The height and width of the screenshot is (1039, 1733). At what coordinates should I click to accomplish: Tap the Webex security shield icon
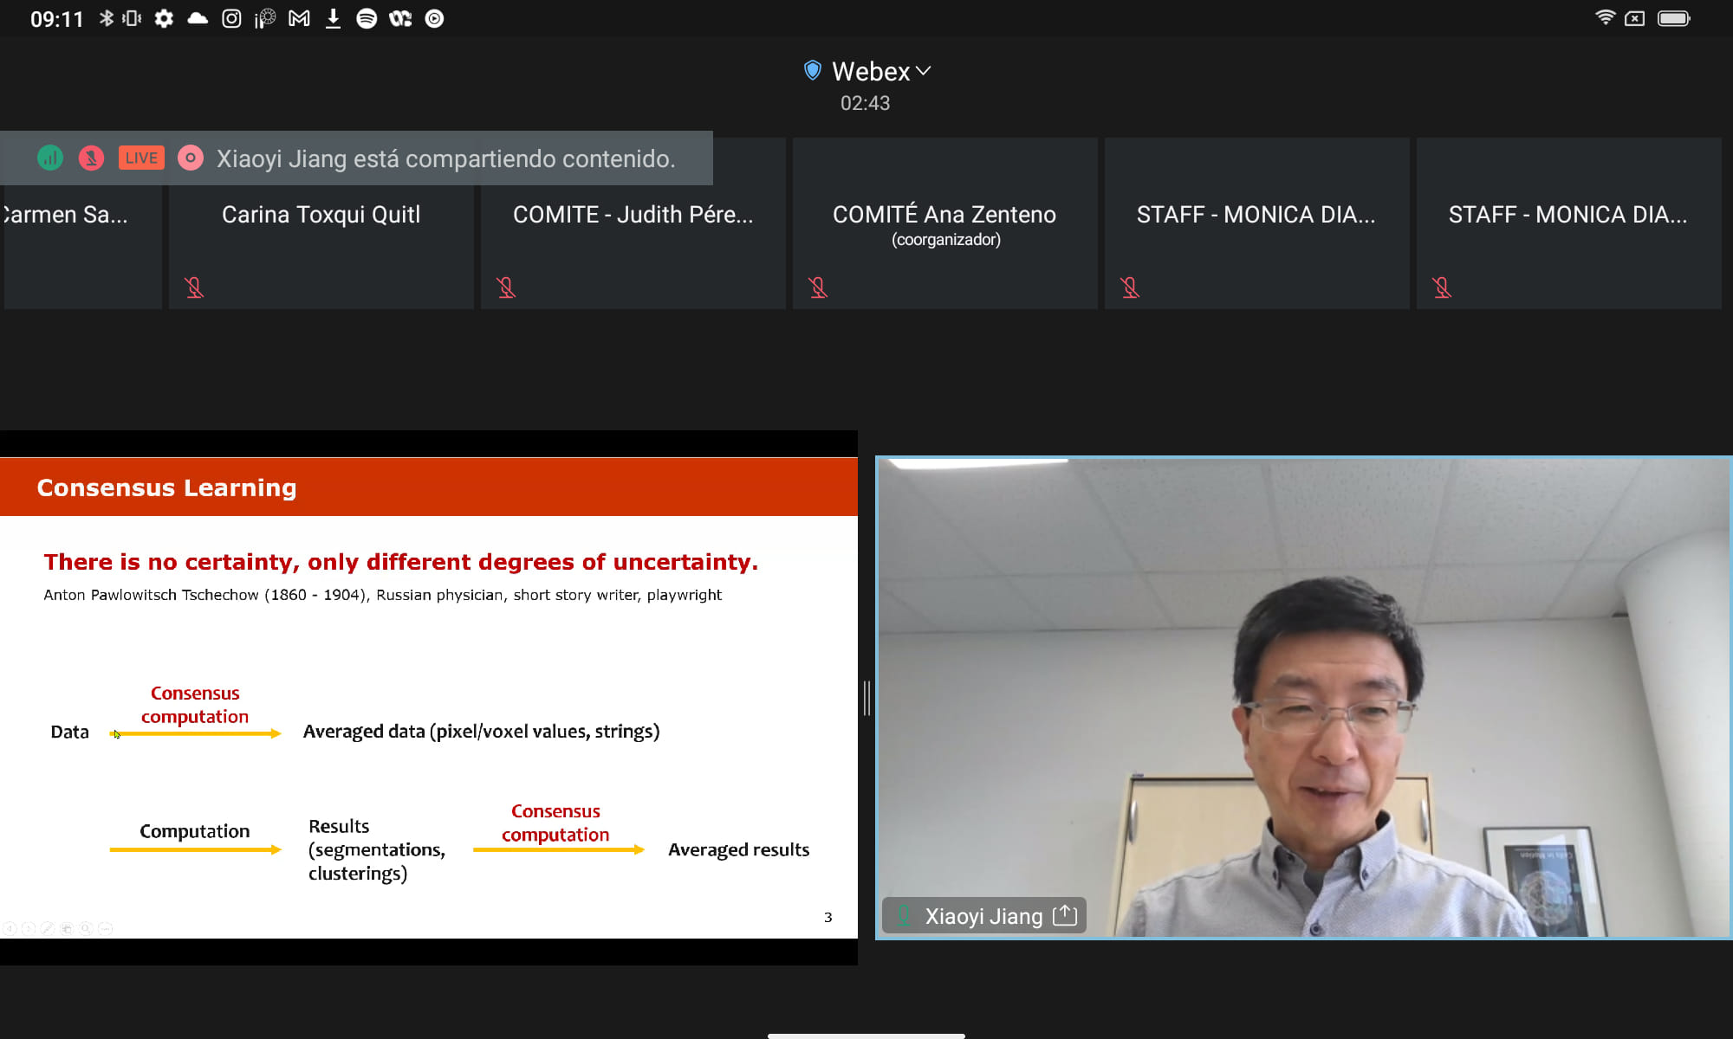[x=812, y=71]
